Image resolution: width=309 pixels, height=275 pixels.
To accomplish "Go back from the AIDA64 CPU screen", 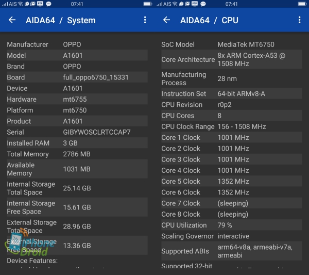I will click(x=166, y=20).
